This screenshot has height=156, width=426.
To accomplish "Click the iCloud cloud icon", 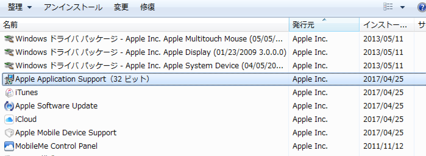I will (x=9, y=119).
